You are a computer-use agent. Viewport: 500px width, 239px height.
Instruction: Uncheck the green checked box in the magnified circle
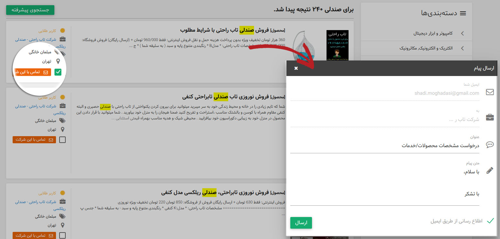58,72
